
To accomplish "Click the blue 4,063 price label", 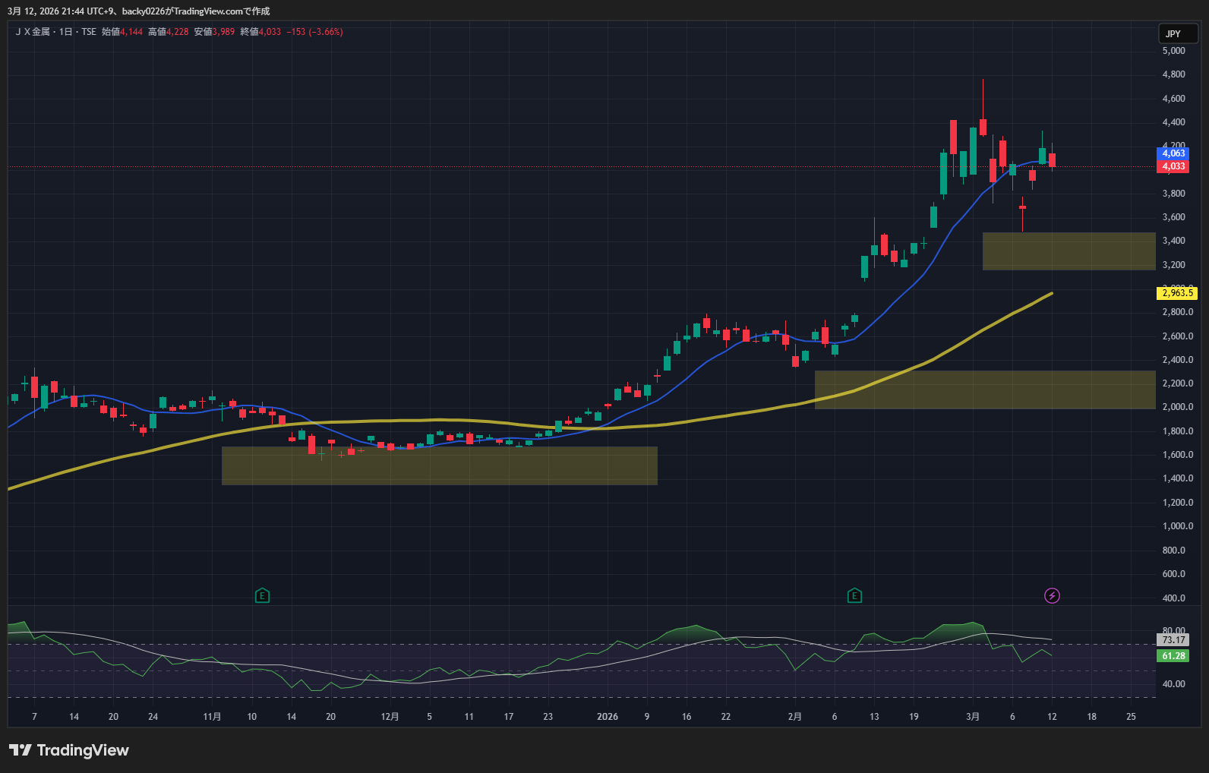I will coord(1173,153).
